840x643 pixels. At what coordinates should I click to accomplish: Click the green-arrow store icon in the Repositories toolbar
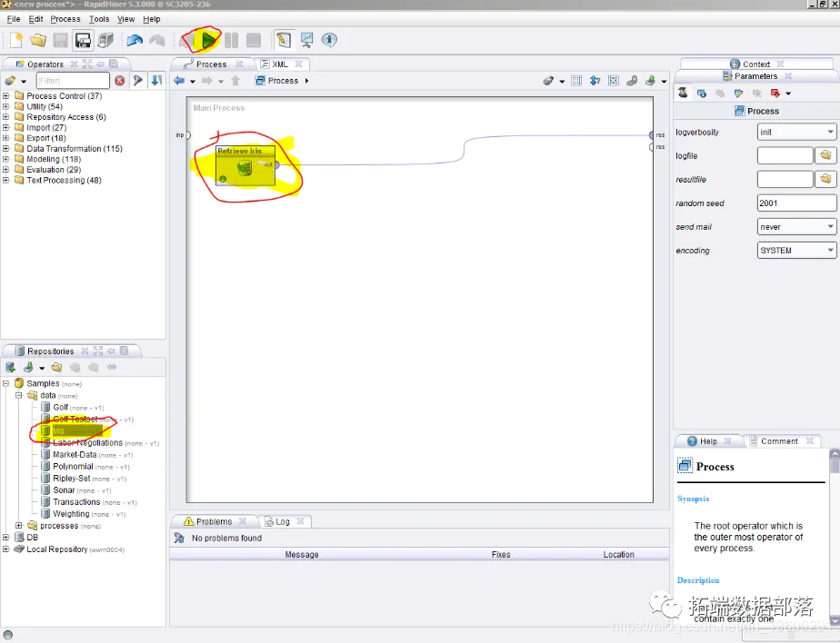[x=28, y=367]
